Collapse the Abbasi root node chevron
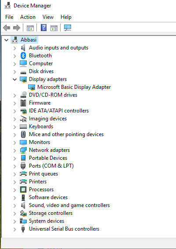 7,40
